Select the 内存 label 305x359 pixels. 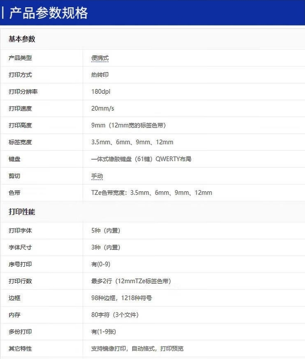pyautogui.click(x=15, y=315)
